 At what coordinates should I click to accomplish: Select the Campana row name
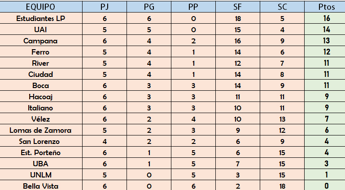pyautogui.click(x=41, y=41)
